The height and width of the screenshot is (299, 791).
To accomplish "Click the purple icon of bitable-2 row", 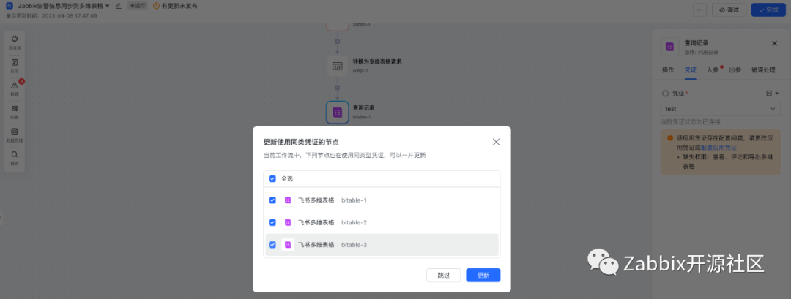I will [x=288, y=222].
